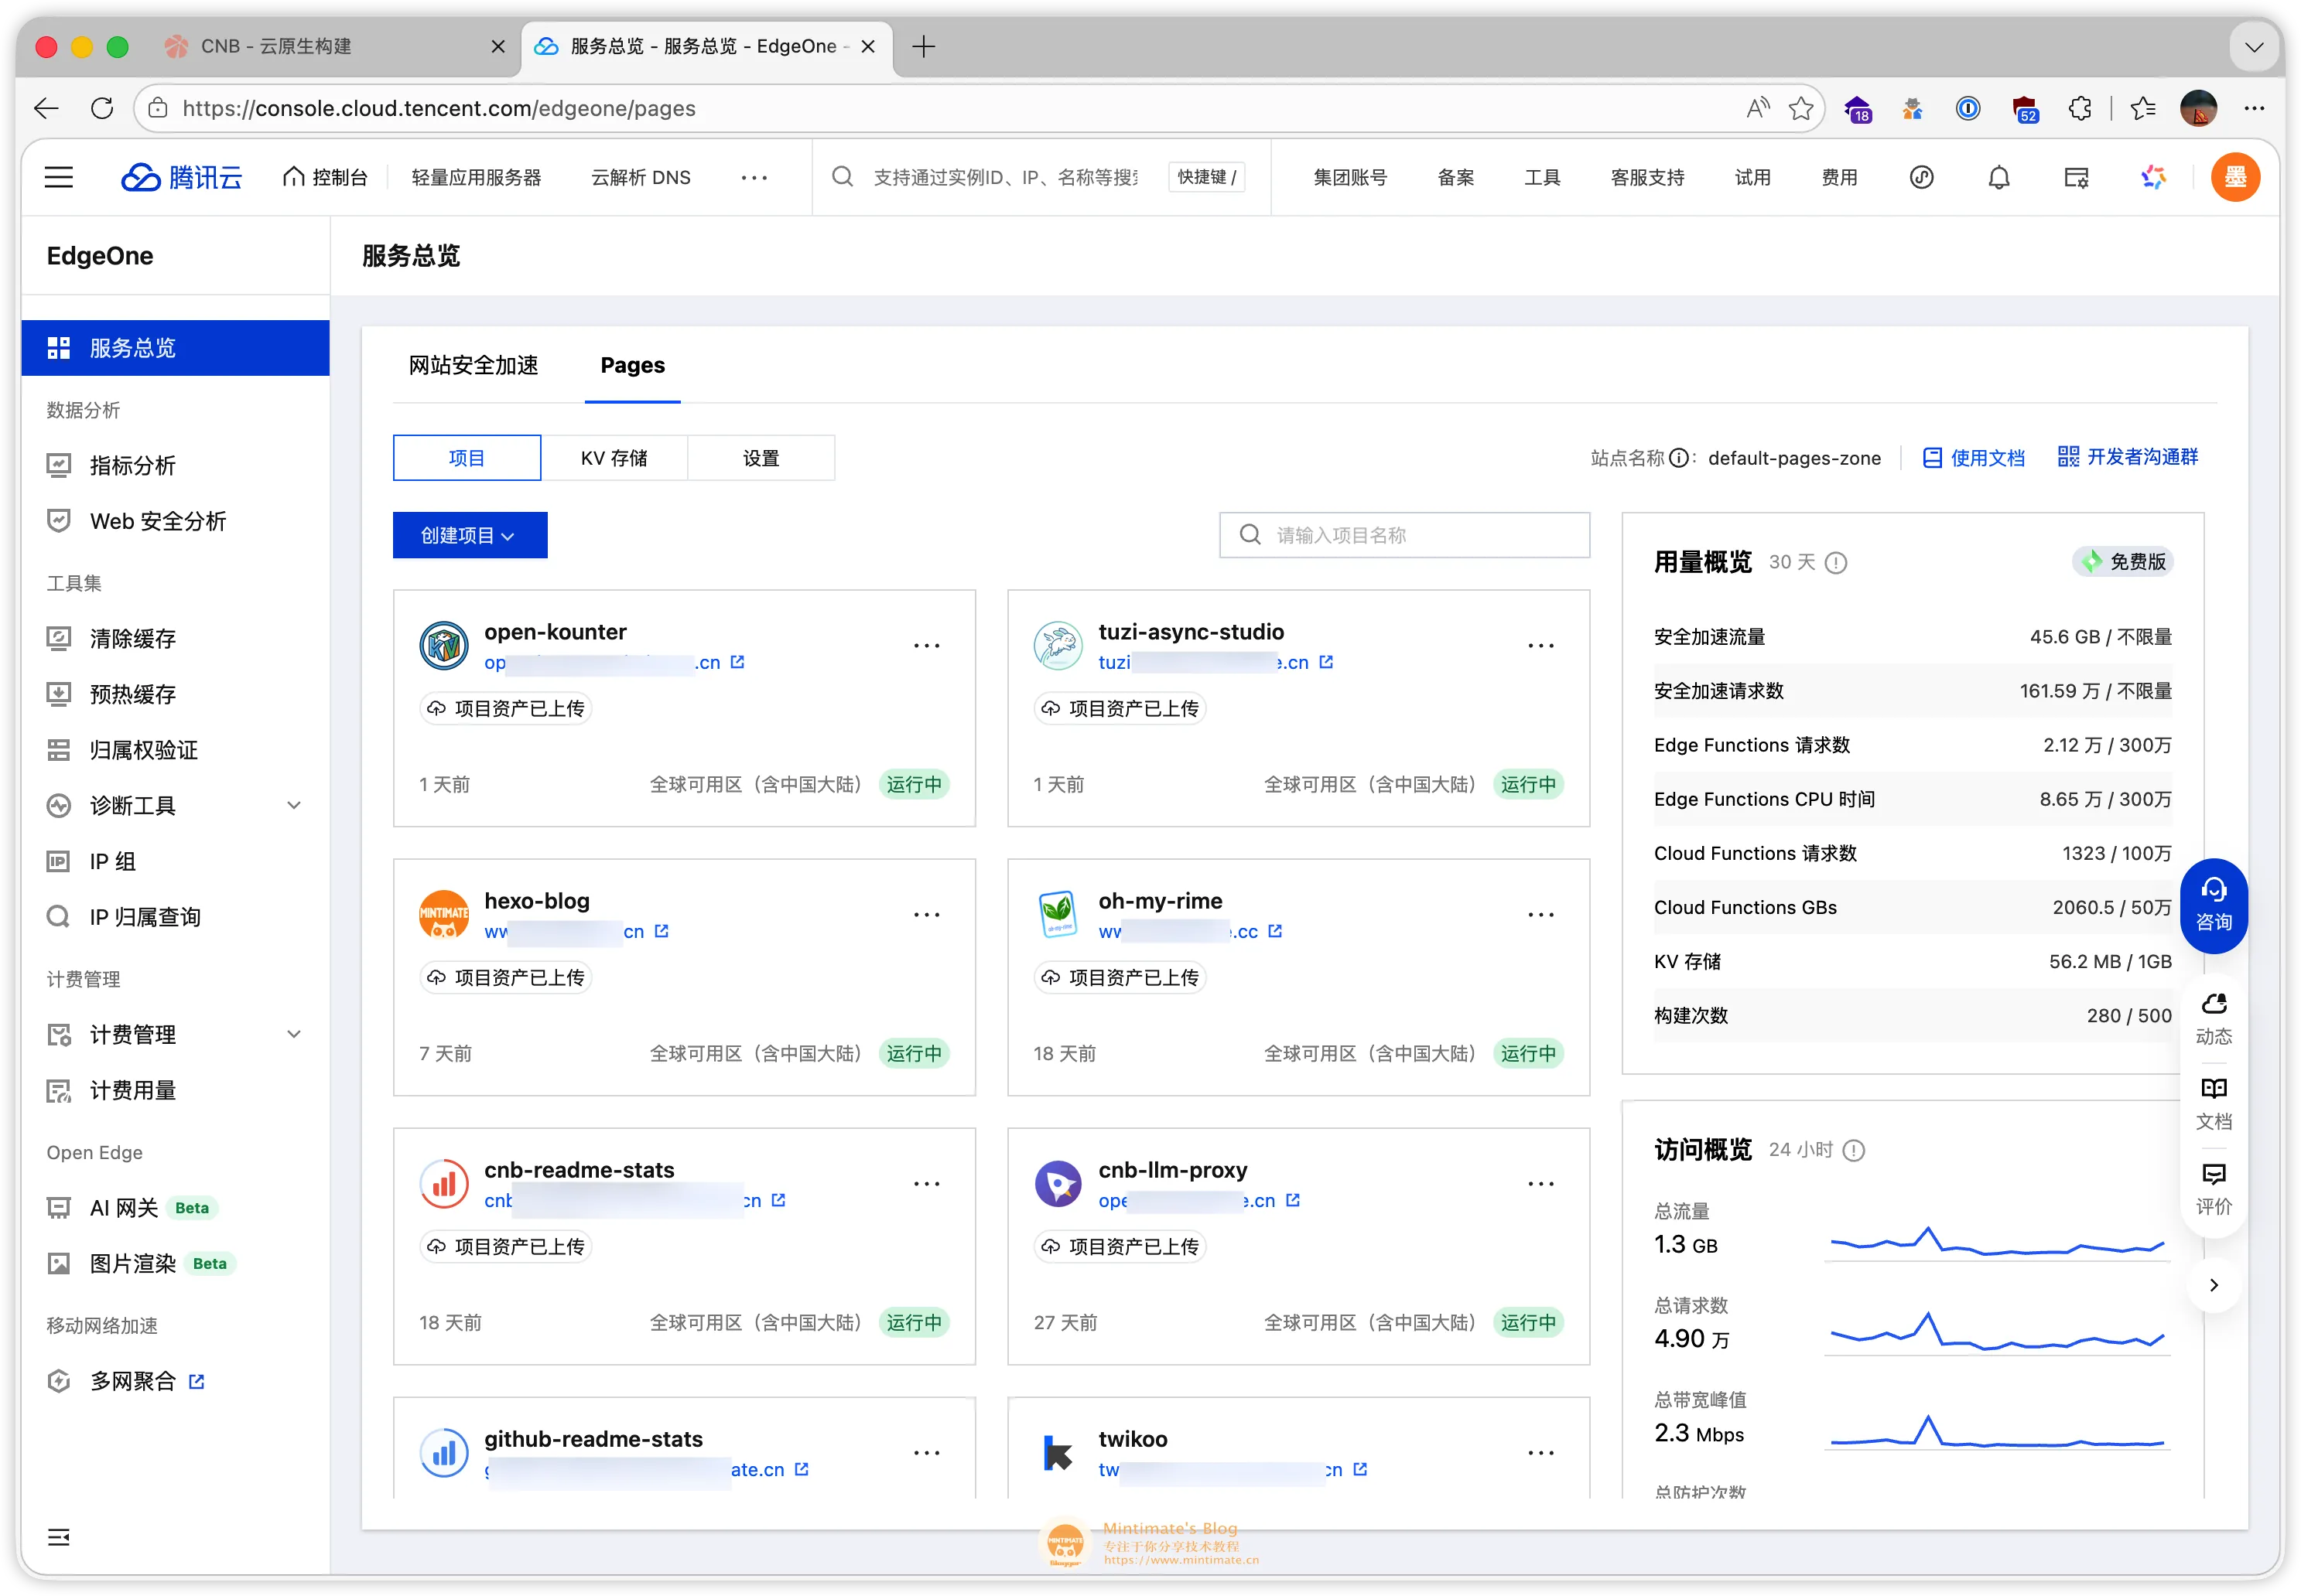Image resolution: width=2301 pixels, height=1596 pixels.
Task: Expand the 诊断工具 section chevron
Action: coord(294,805)
